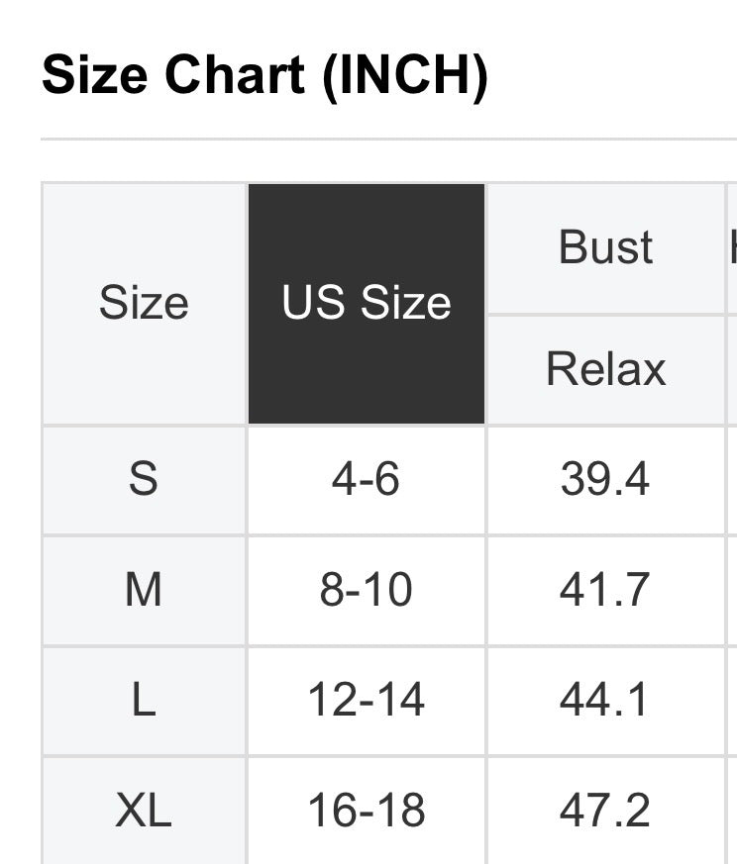Click the 39.4 bust measurement
737x864 pixels.
coord(605,480)
